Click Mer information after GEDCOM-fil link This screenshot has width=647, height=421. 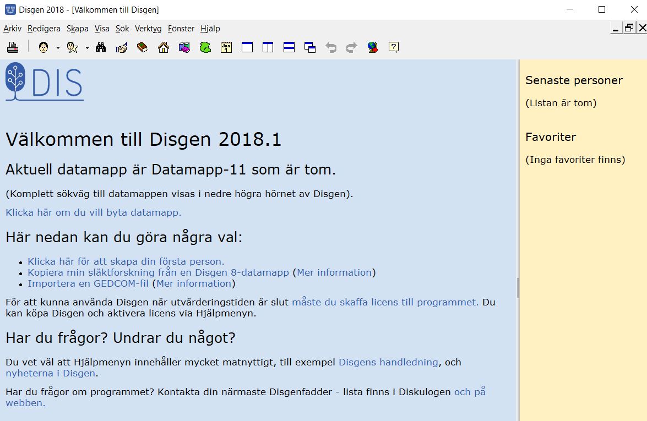point(194,283)
